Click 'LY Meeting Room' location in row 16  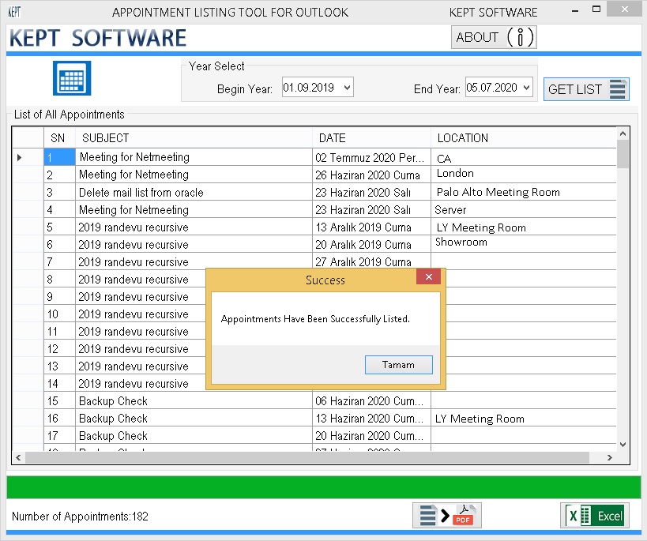point(524,418)
